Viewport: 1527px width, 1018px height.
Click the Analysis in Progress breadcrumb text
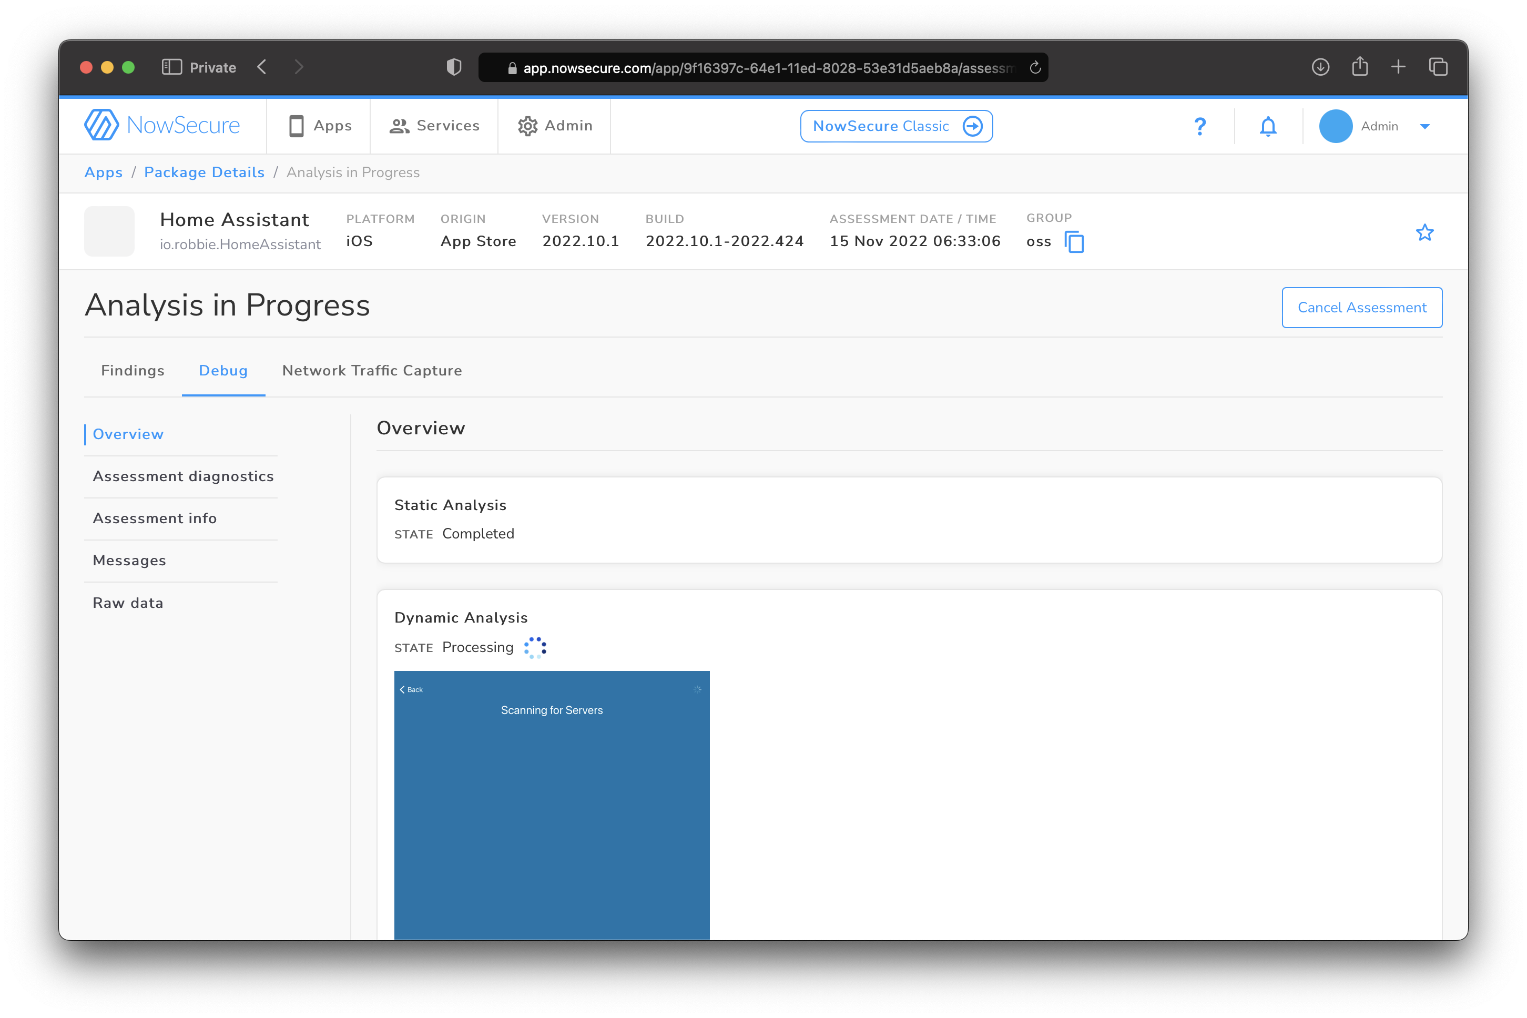353,172
